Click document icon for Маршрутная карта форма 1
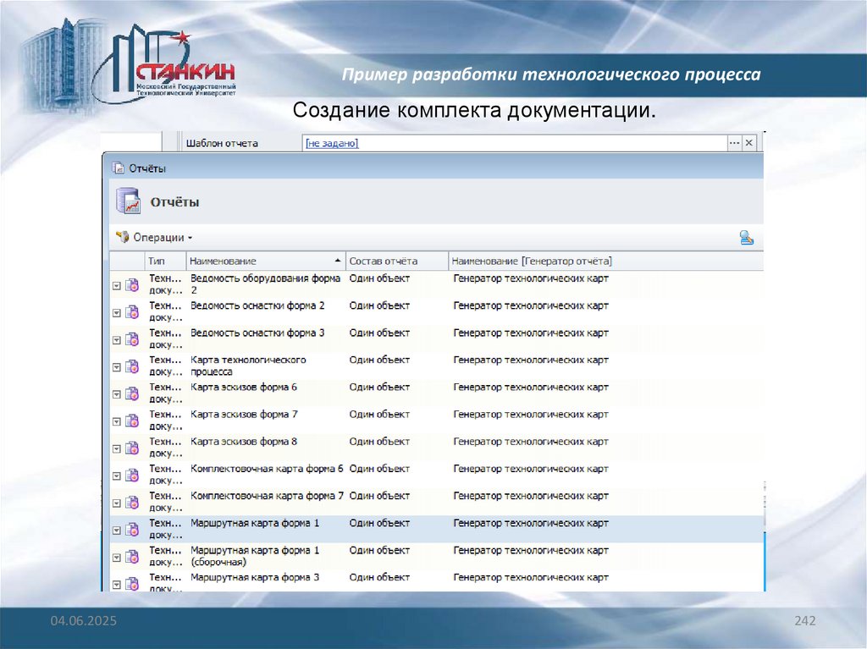This screenshot has height=649, width=867. (x=132, y=530)
